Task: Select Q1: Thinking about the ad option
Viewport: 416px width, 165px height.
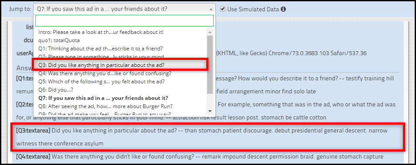Action: (x=101, y=49)
